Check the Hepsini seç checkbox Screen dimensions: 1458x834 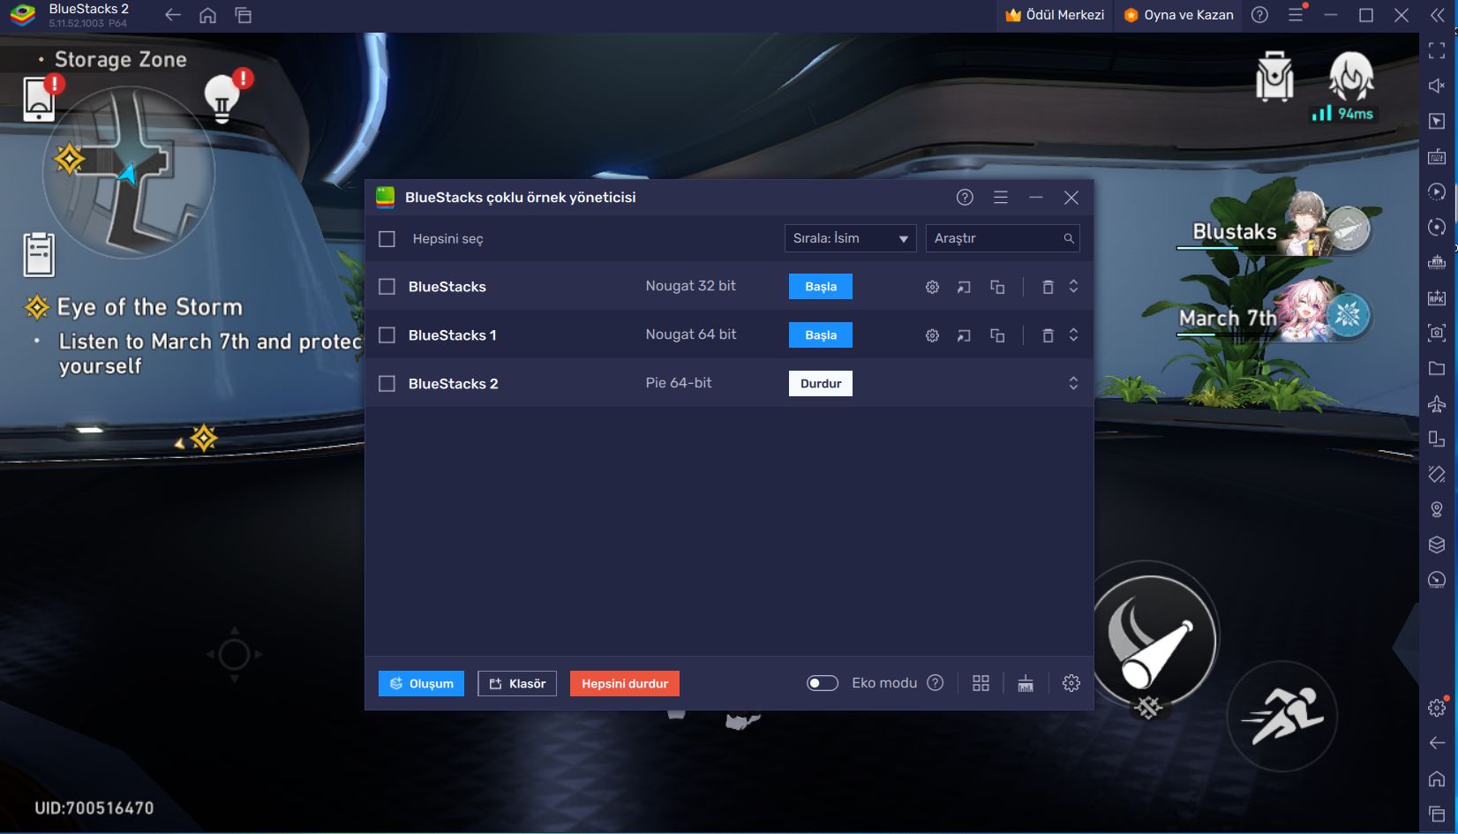(x=387, y=239)
